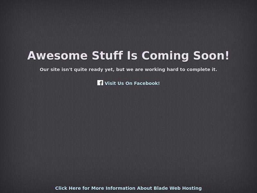Click the word Is in the heading
Screen dimensions: 257x193
pyautogui.click(x=132, y=55)
